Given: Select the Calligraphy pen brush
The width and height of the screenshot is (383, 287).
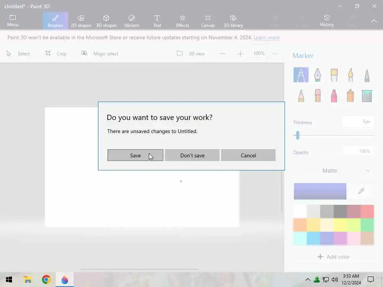Looking at the screenshot, I should (x=318, y=75).
